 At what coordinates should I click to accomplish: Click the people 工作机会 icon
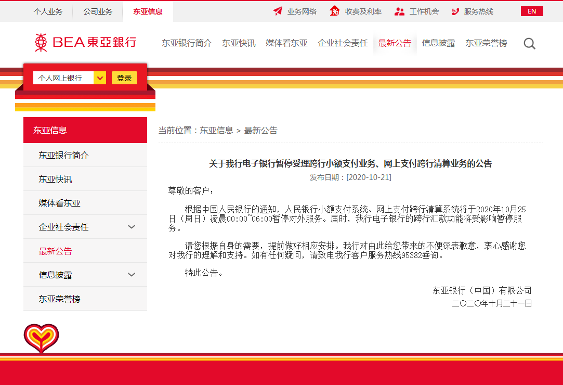coord(399,11)
